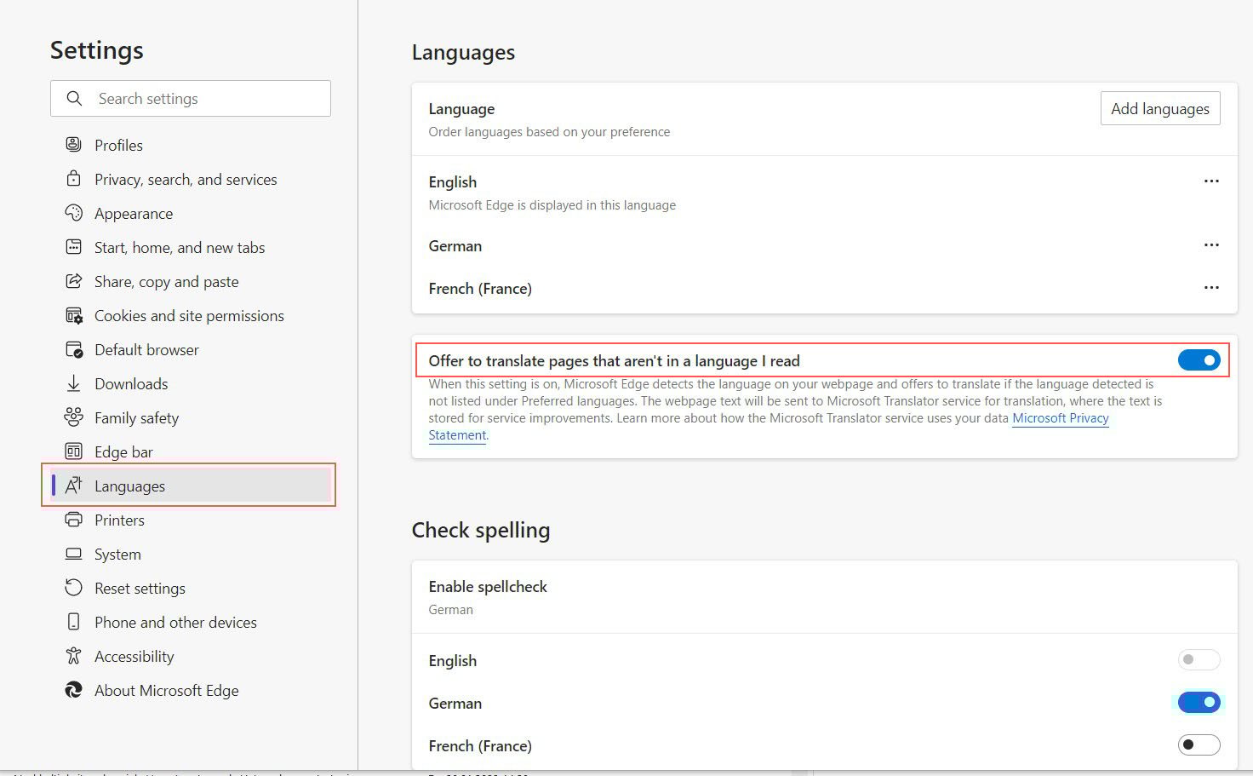The height and width of the screenshot is (776, 1253).
Task: Open Downloads settings using the arrow icon
Action: (75, 383)
